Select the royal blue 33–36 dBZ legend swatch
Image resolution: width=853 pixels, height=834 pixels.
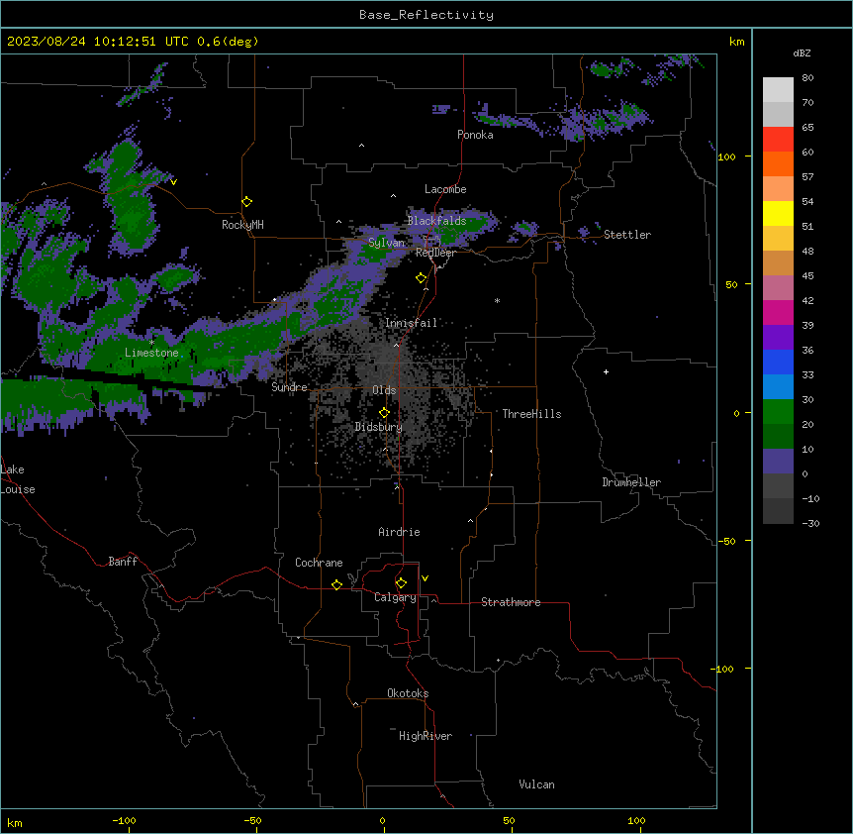click(x=778, y=362)
